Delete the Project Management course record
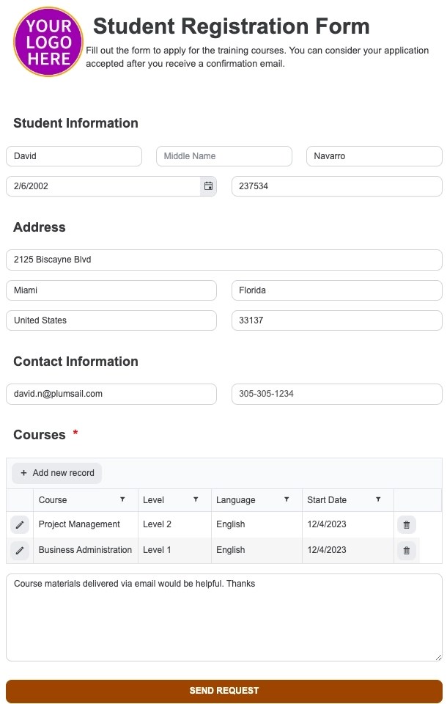This screenshot has width=447, height=704. point(407,524)
